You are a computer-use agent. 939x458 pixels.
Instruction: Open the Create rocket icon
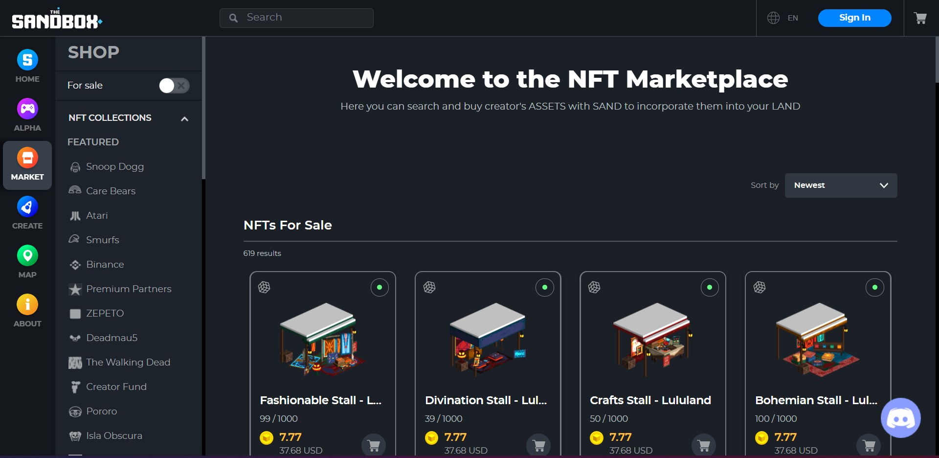[27, 206]
